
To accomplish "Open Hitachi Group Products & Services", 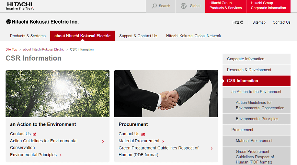I will tap(225, 6).
